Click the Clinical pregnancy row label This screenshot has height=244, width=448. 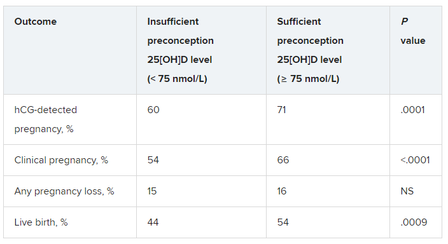pos(61,160)
